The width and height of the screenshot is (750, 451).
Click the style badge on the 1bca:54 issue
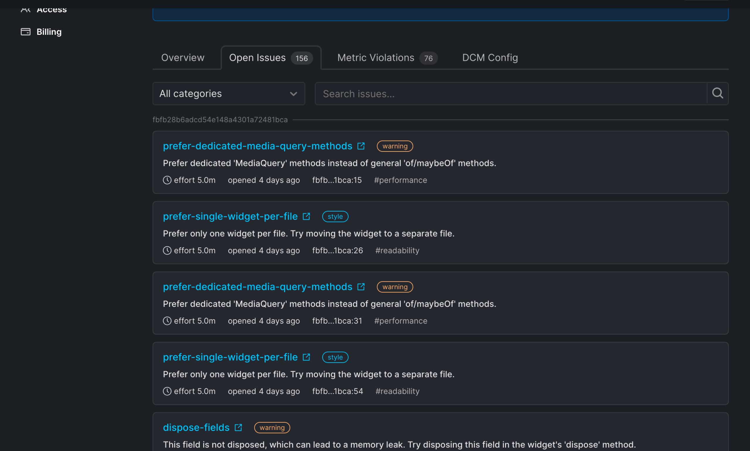click(x=335, y=357)
